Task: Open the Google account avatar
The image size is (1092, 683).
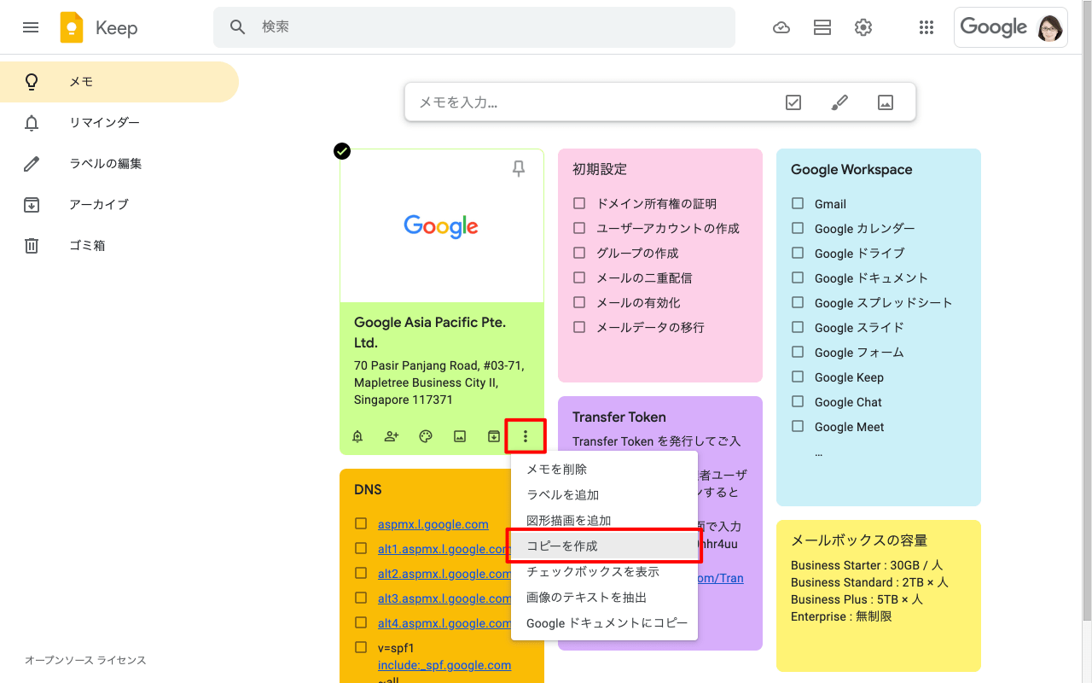Action: tap(1050, 27)
